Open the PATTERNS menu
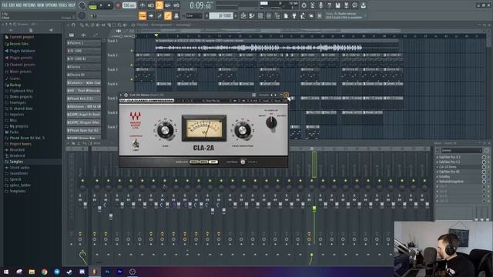This screenshot has width=493, height=277. click(x=29, y=5)
